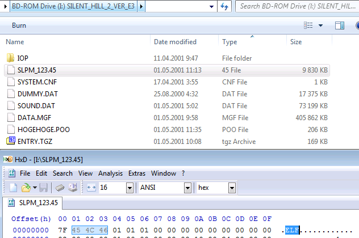359x238 pixels.
Task: Open new file icon in HxD toolbar
Action: click(x=13, y=188)
